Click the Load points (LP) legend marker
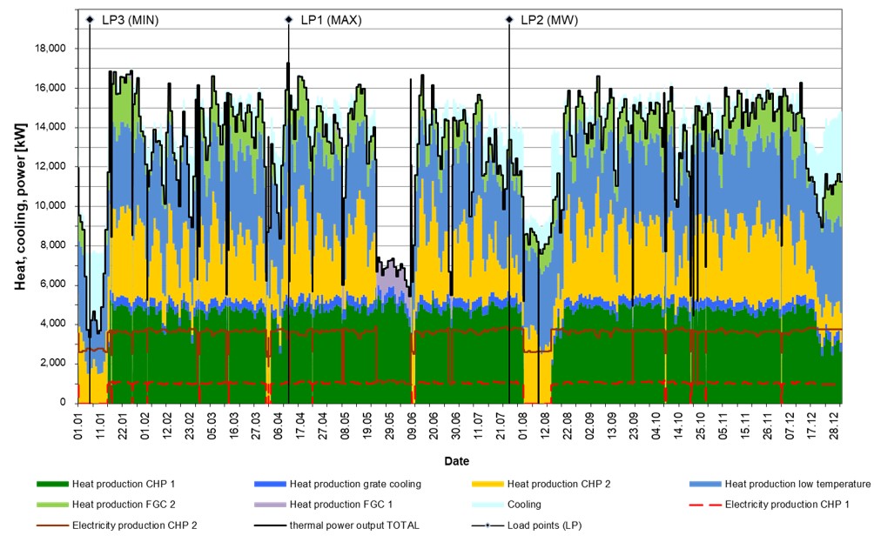This screenshot has height=549, width=874. [x=487, y=526]
